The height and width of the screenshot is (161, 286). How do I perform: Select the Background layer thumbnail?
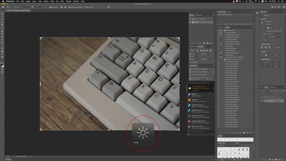point(265,101)
